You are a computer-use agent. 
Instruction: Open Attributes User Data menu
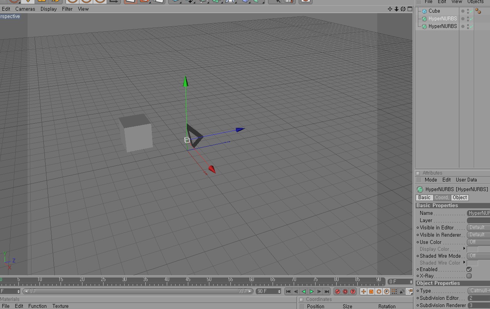pos(466,180)
